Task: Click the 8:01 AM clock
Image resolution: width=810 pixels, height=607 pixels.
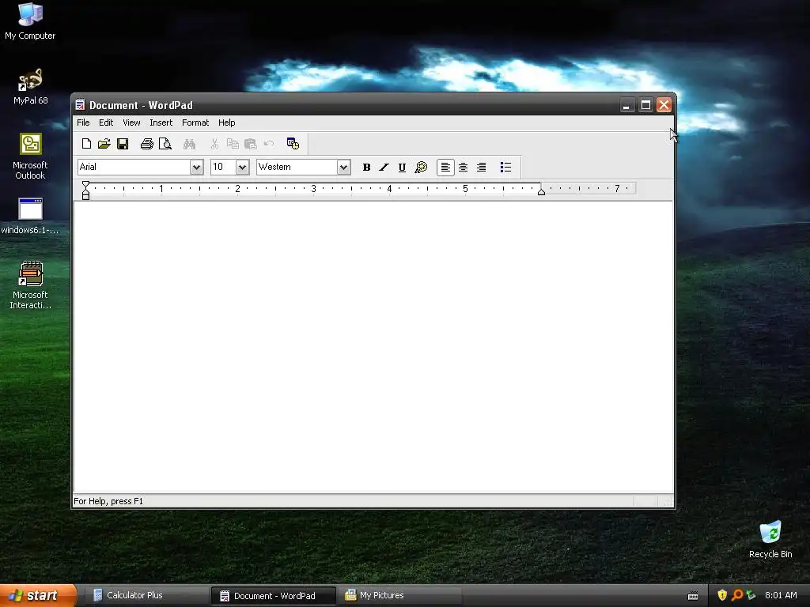Action: pyautogui.click(x=781, y=596)
